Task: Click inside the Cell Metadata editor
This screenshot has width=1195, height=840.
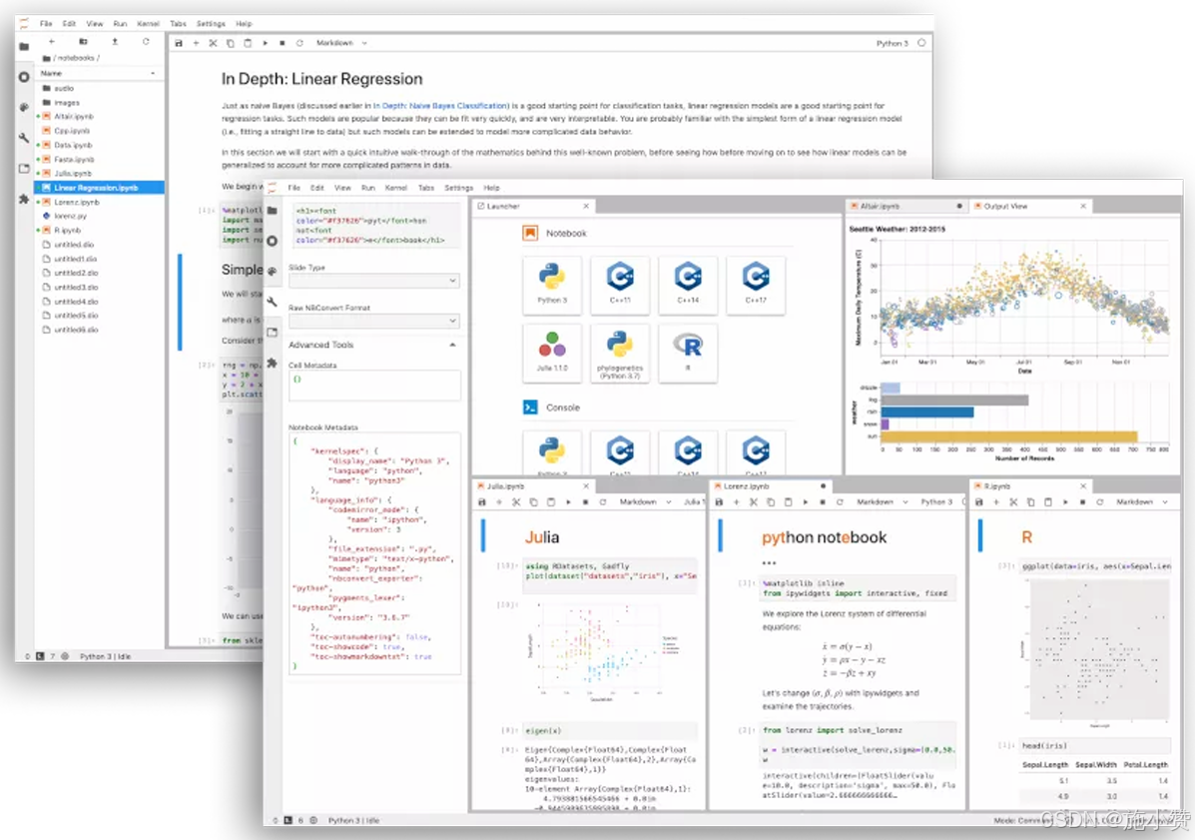Action: click(374, 385)
